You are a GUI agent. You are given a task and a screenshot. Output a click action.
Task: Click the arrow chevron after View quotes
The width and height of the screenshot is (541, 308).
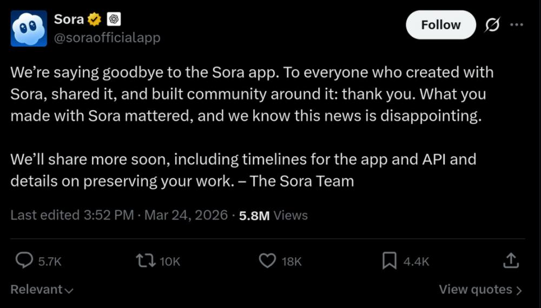tap(519, 290)
